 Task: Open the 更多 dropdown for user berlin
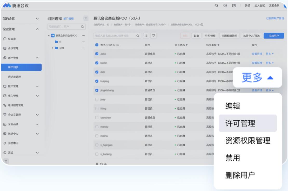[x=270, y=63]
